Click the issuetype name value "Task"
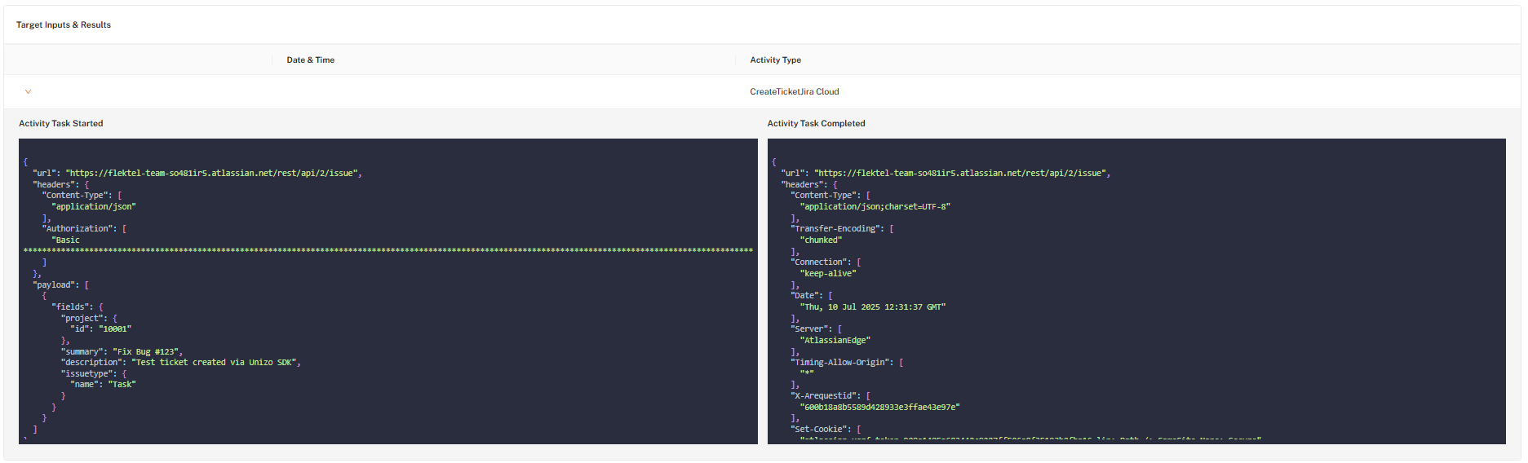Viewport: 1528px width, 463px height. pos(122,385)
